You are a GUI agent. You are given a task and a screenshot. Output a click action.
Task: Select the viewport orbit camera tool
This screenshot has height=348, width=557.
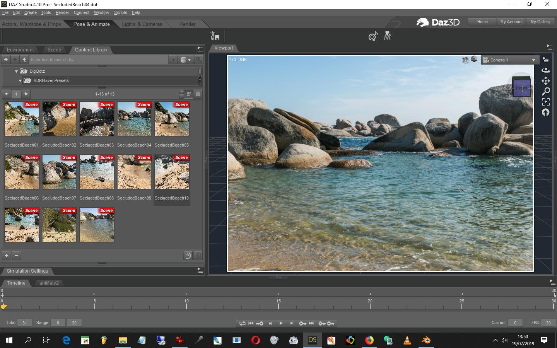[545, 70]
